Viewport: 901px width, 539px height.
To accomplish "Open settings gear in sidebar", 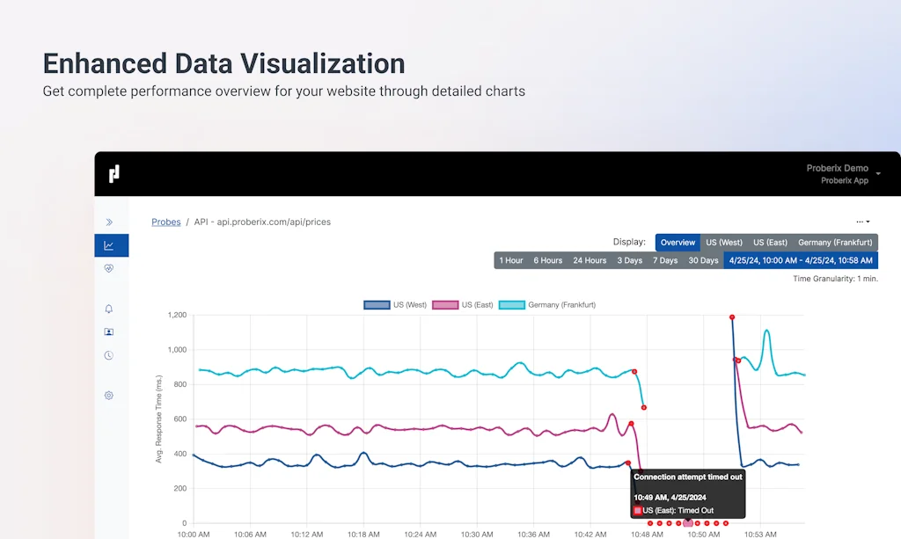I will pos(109,396).
